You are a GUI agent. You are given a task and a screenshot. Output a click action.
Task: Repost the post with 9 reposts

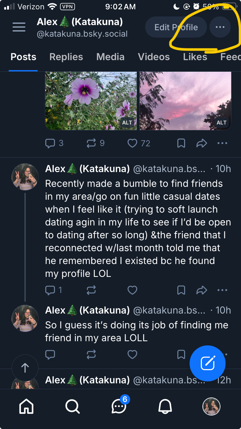point(91,143)
